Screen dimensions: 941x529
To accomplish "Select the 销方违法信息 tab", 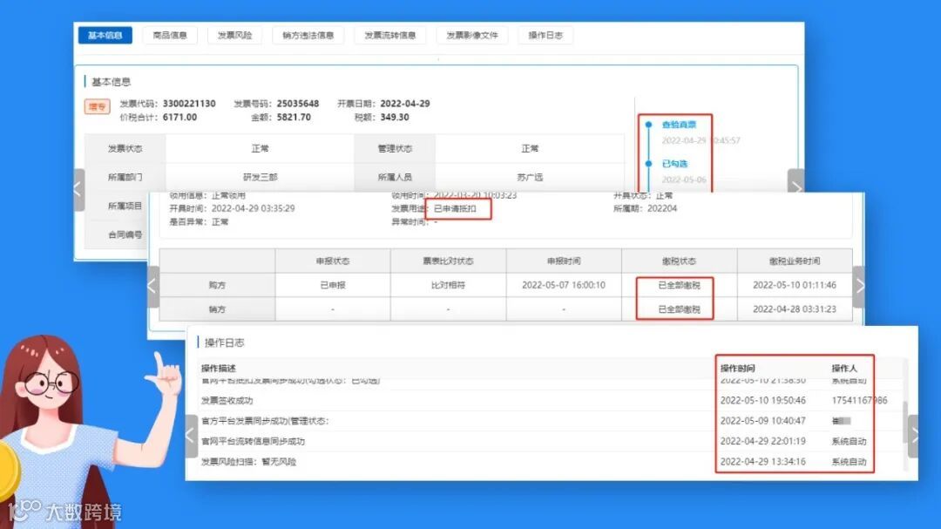I will coord(308,36).
